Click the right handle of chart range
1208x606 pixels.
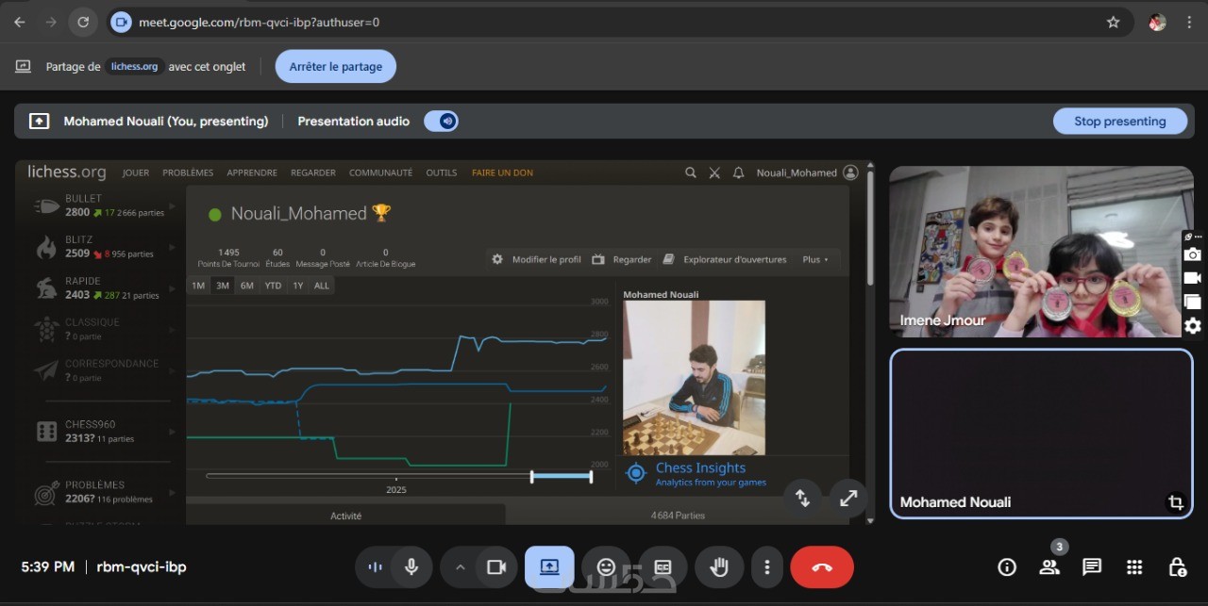(x=591, y=477)
